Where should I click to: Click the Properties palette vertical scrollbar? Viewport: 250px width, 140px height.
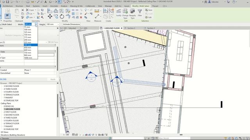click(x=57, y=59)
